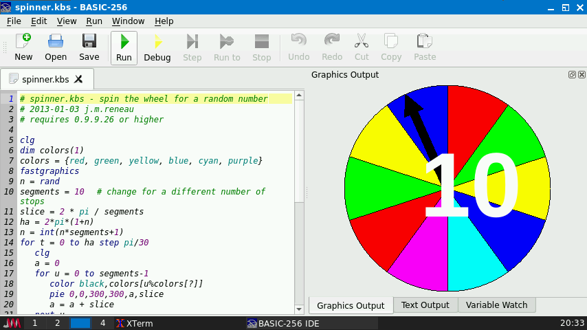587x330 pixels.
Task: Float the Graphics Output panel
Action: pos(572,74)
